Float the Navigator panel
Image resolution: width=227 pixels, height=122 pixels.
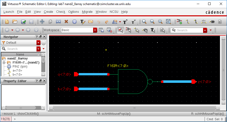coord(41,37)
